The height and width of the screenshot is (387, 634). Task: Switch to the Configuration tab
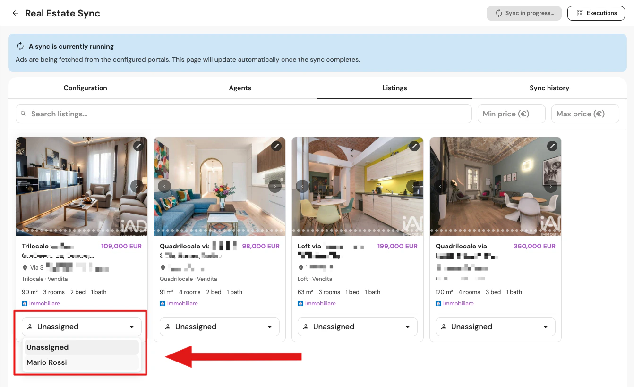pyautogui.click(x=86, y=88)
